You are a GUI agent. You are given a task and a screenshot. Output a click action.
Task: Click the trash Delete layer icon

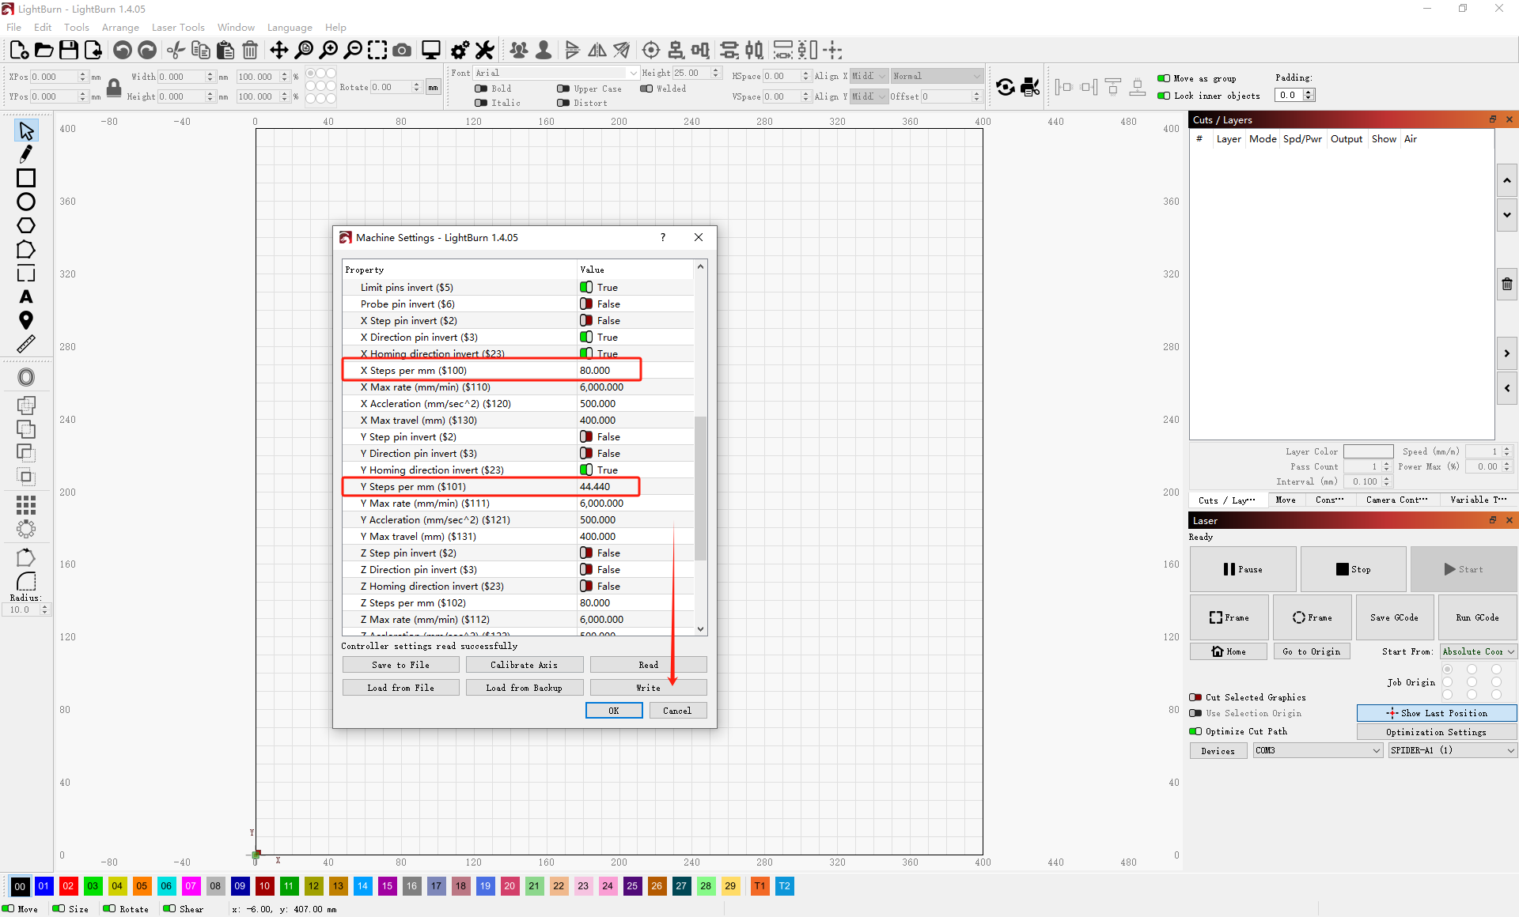click(x=1506, y=284)
